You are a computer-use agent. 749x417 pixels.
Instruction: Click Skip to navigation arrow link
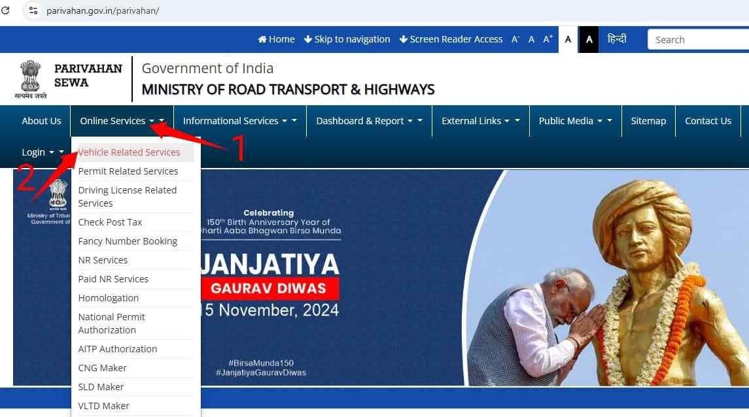(347, 39)
